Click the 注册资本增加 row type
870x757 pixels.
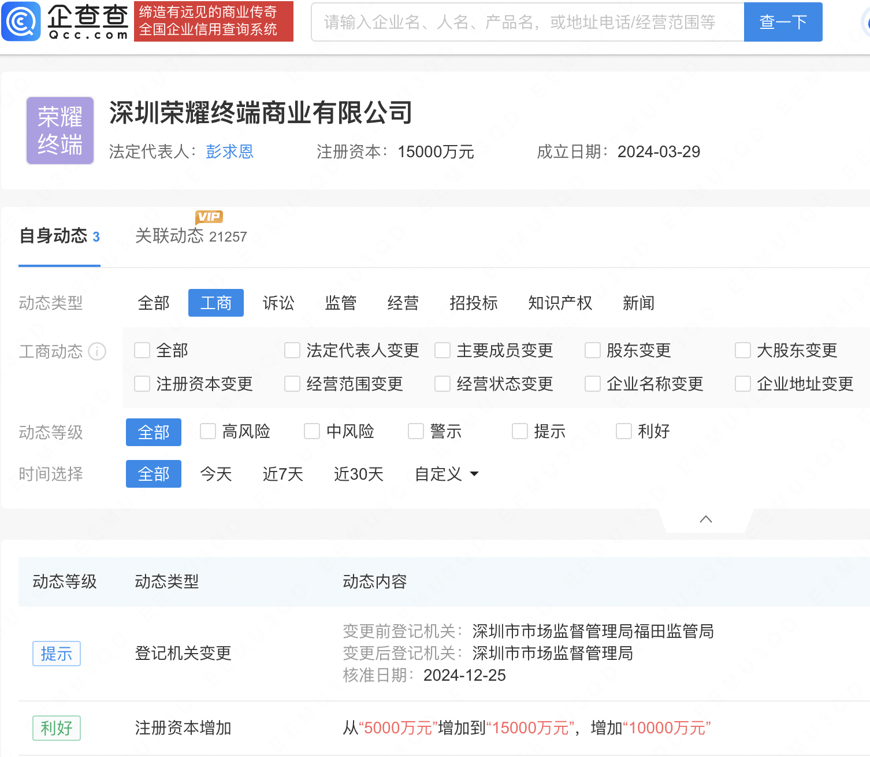(183, 728)
